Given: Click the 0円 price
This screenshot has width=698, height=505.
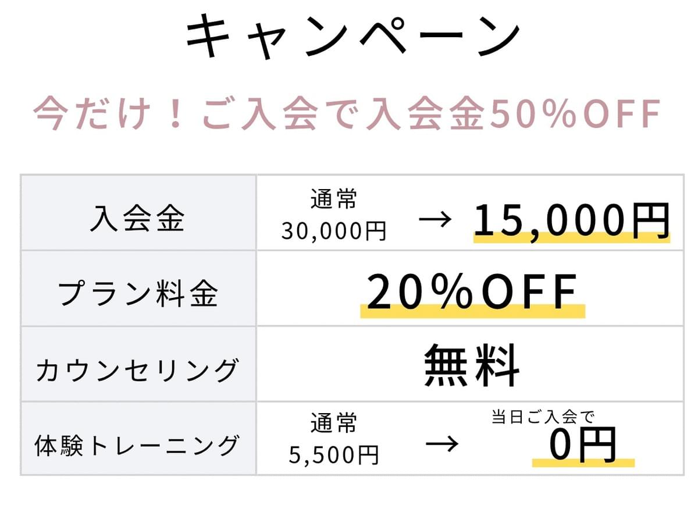Looking at the screenshot, I should 582,446.
